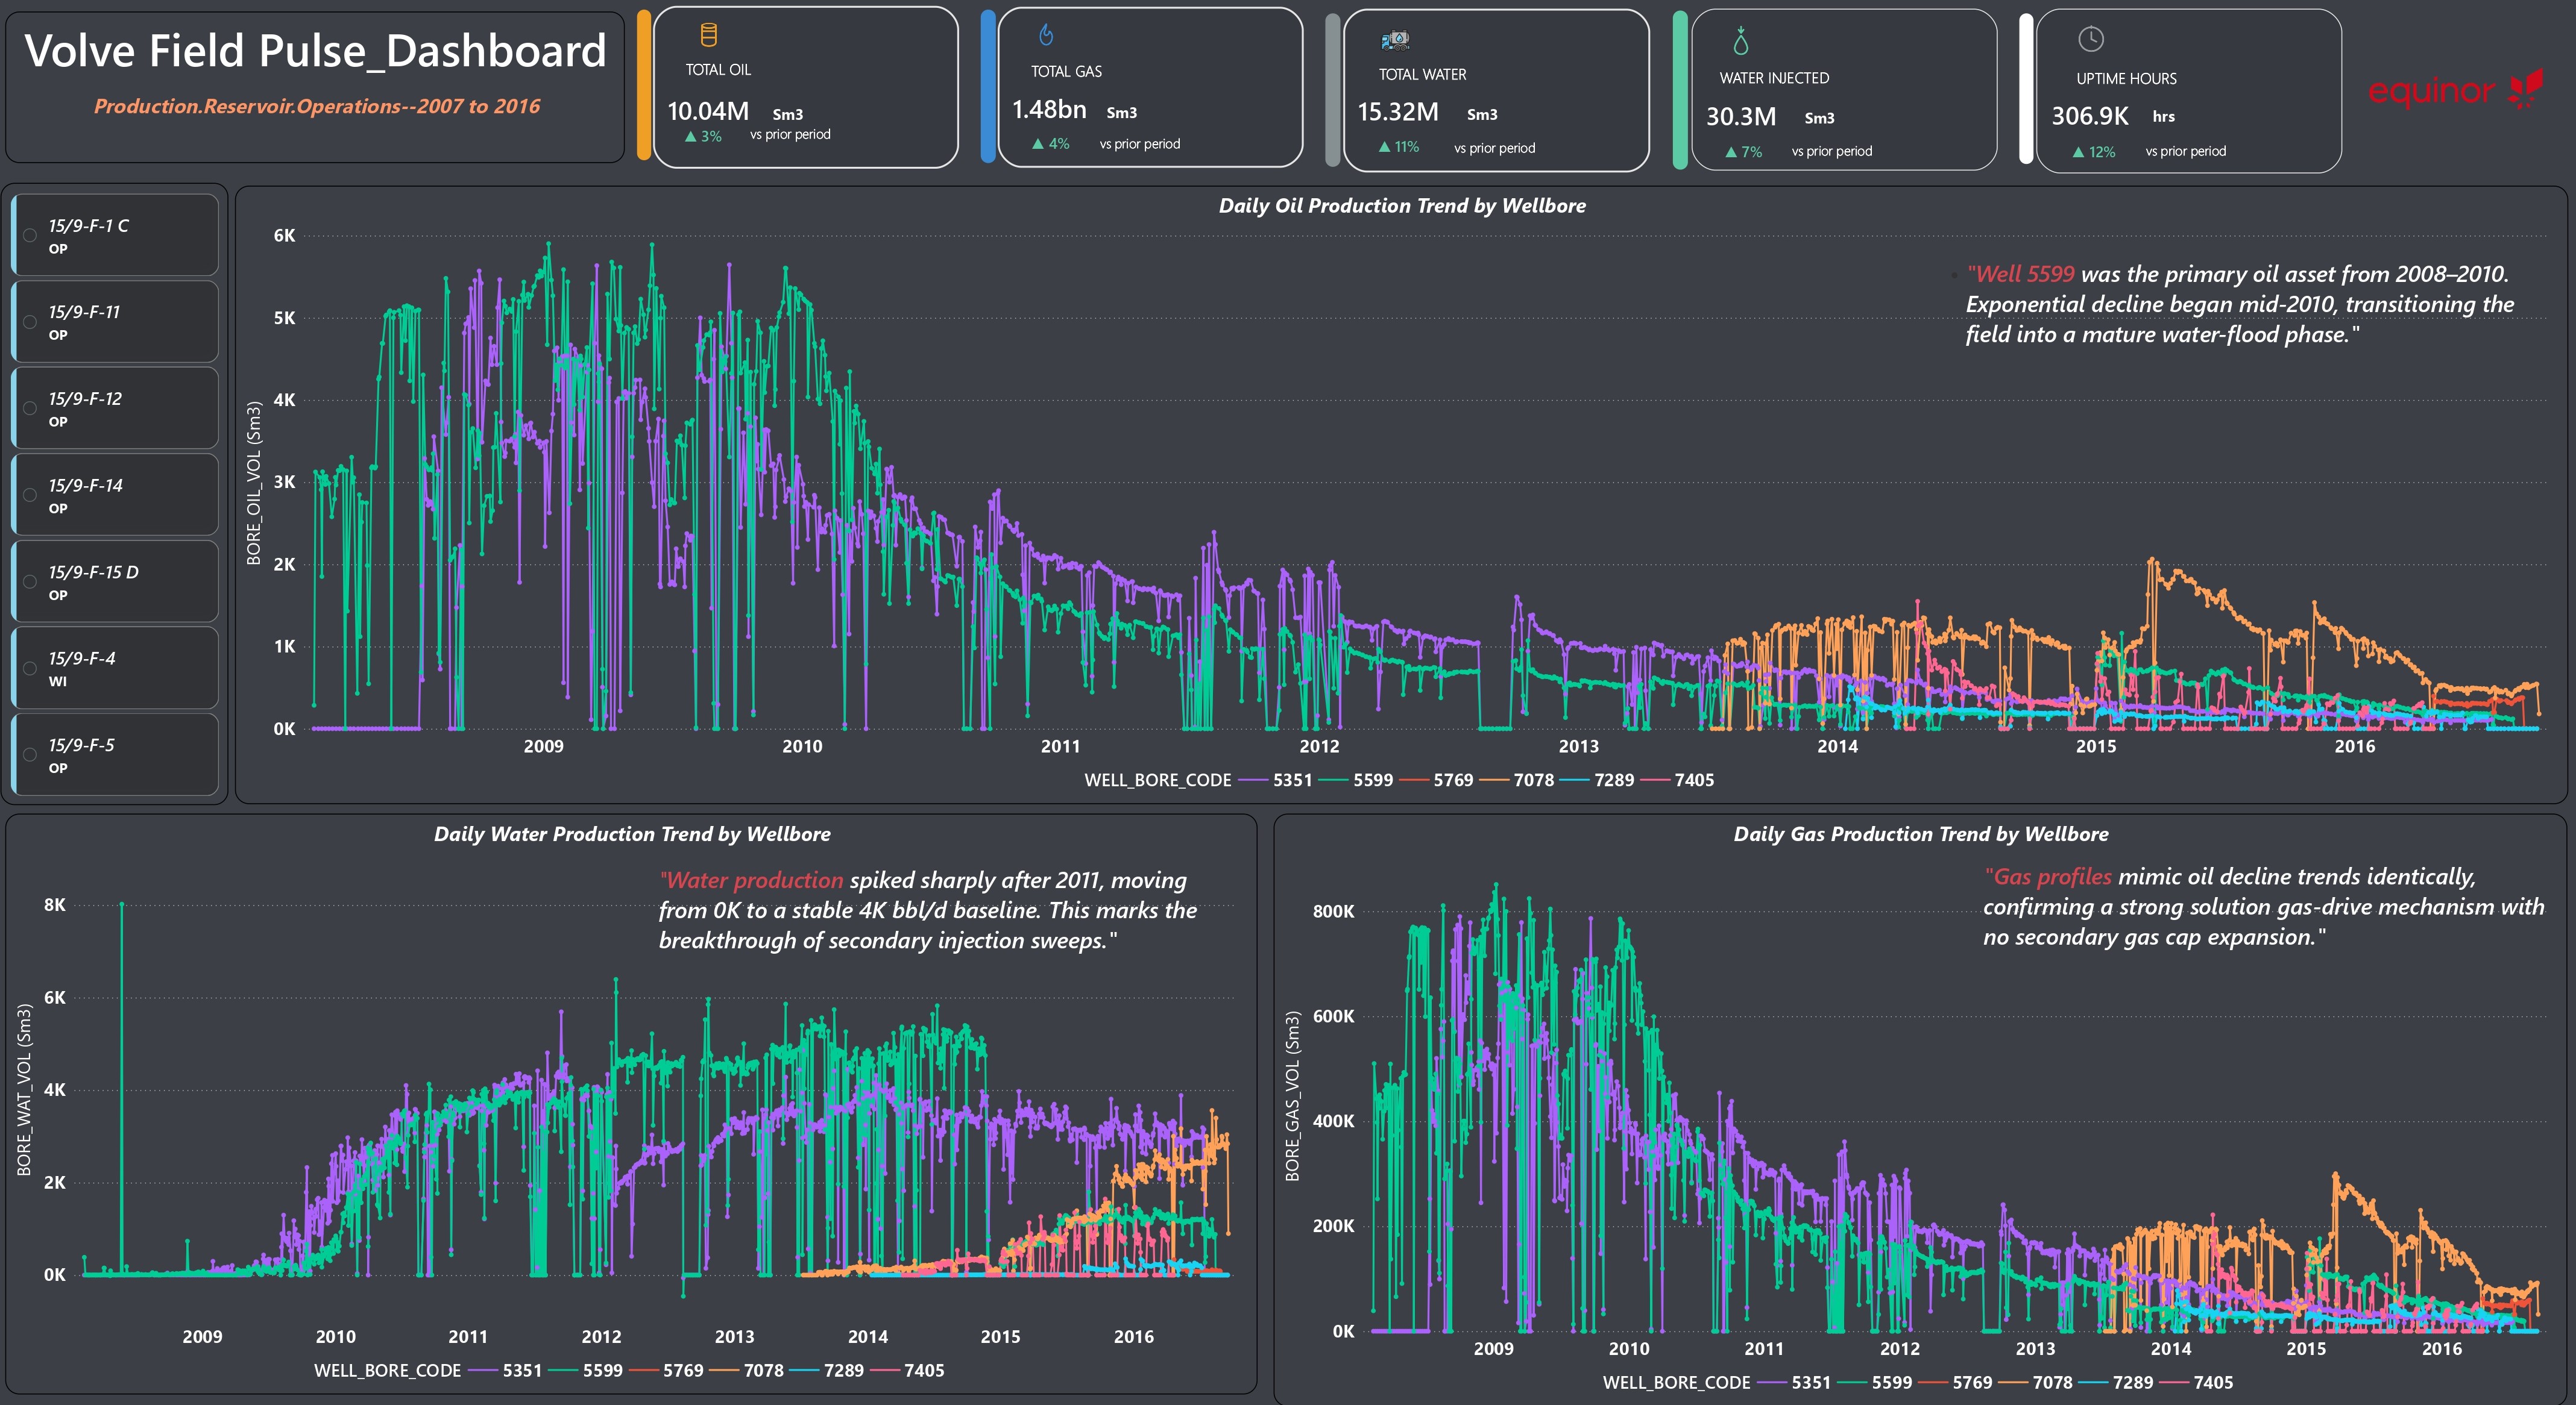Select the 15/9-F-12 OP slicer option
Screen dimensions: 2576x1405
tap(115, 408)
